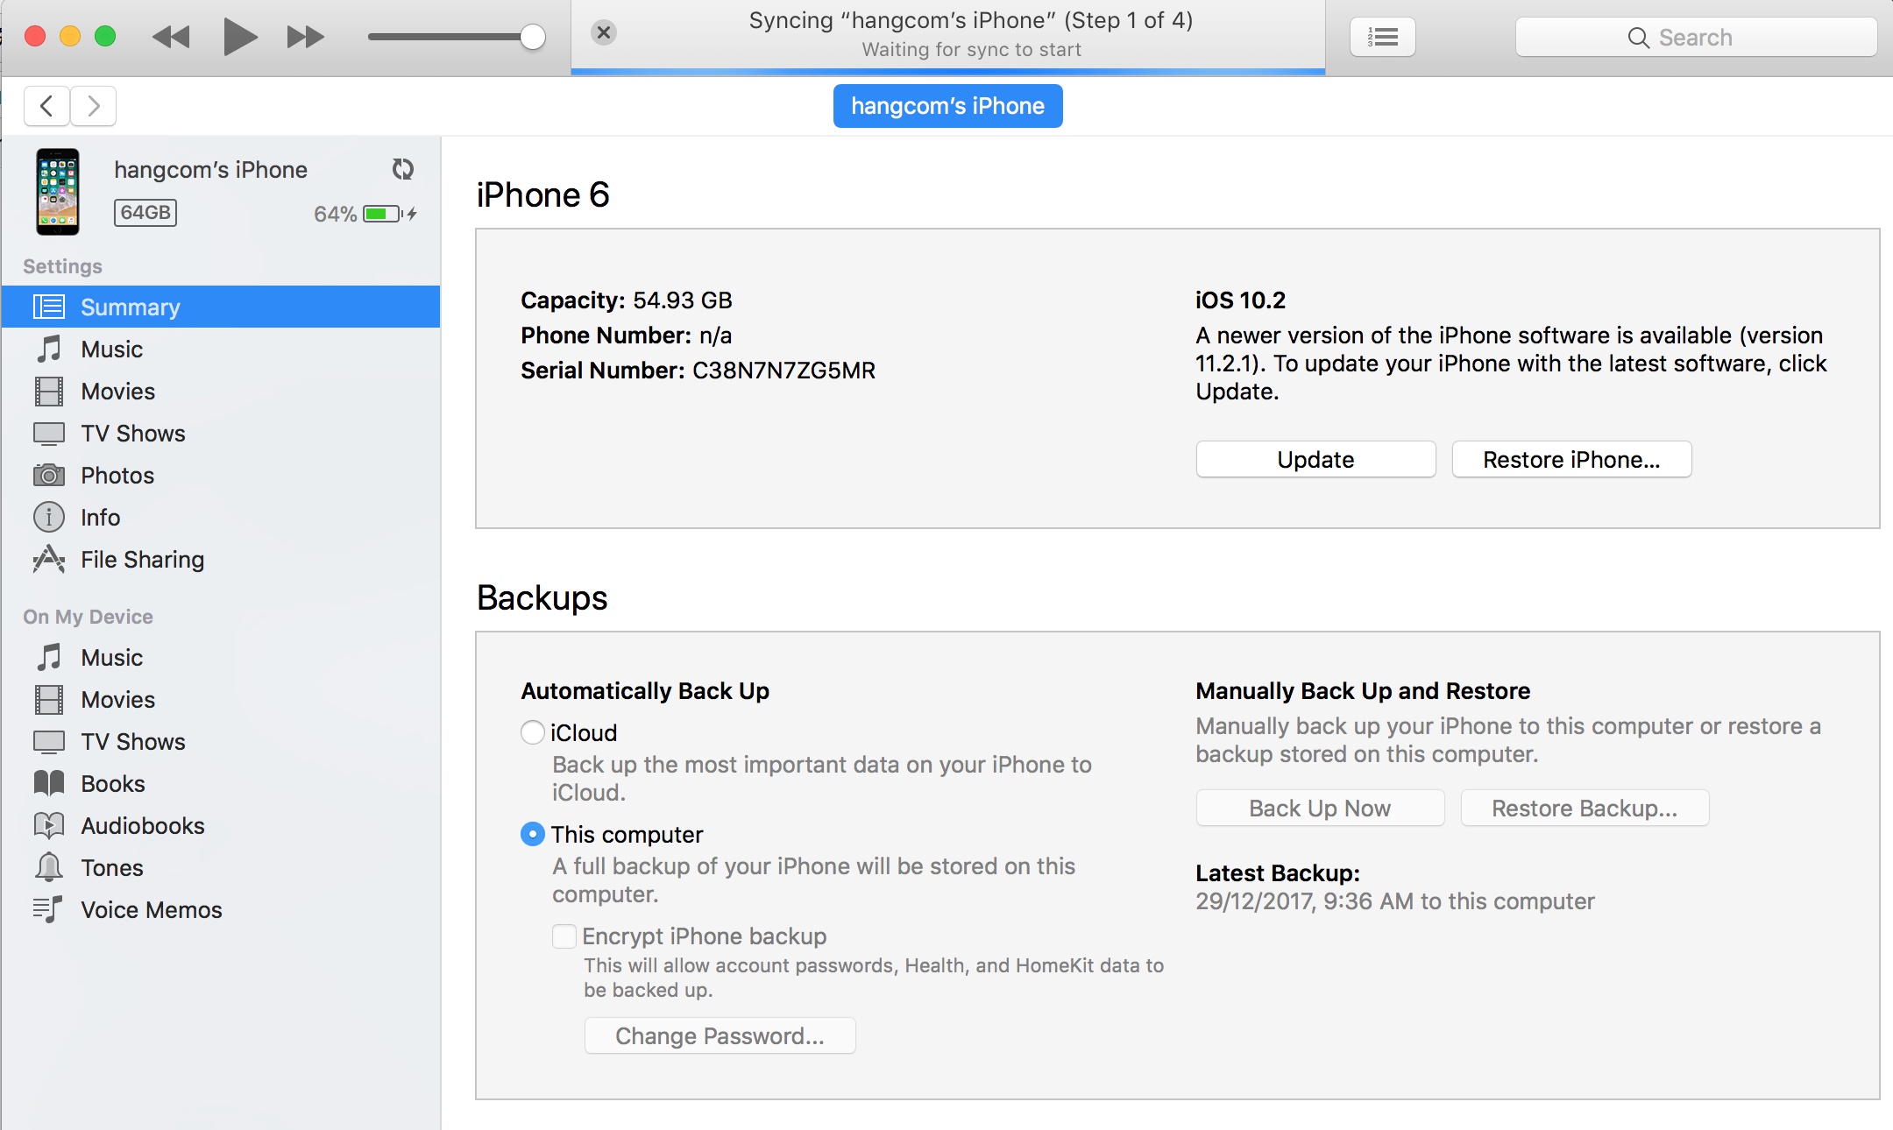Open Photos settings in the sidebar

[x=117, y=476]
